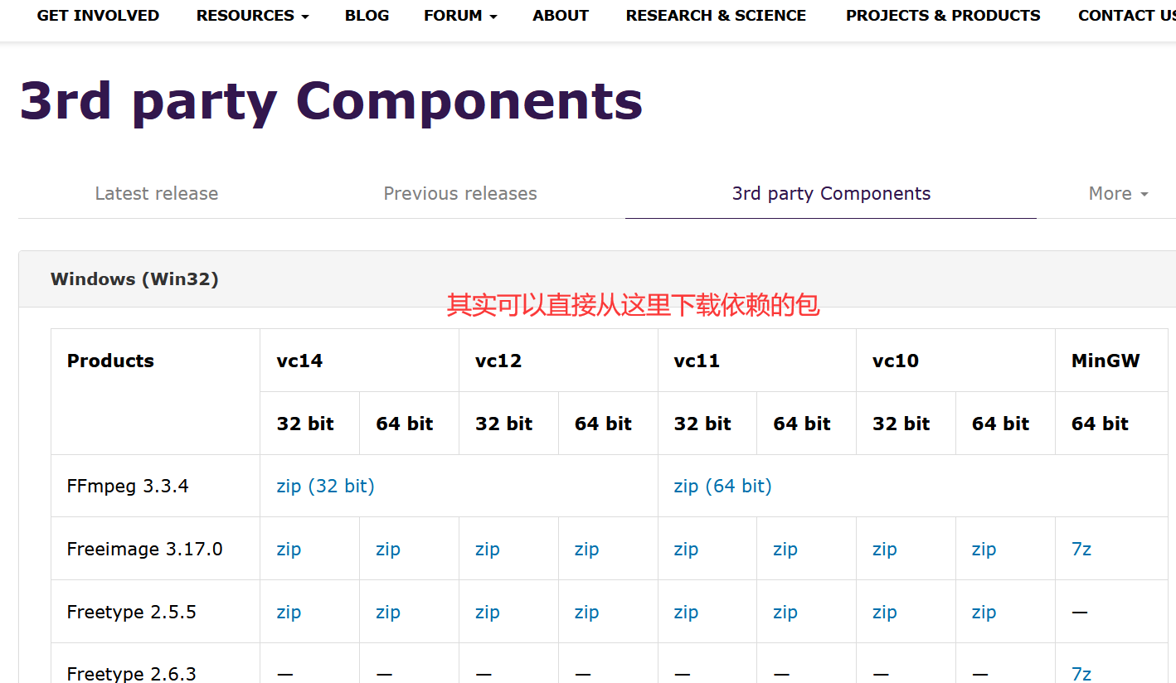Download Freetype 2.5.5 vc11 32 bit zip

(x=686, y=613)
